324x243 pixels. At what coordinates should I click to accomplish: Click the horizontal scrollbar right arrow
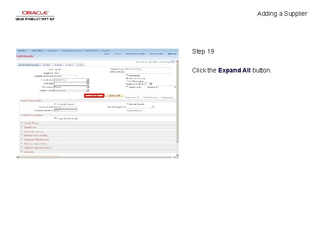pos(175,157)
